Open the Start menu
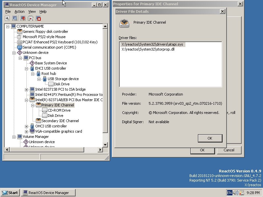Viewport: 263px width, 197px height. click(10, 193)
